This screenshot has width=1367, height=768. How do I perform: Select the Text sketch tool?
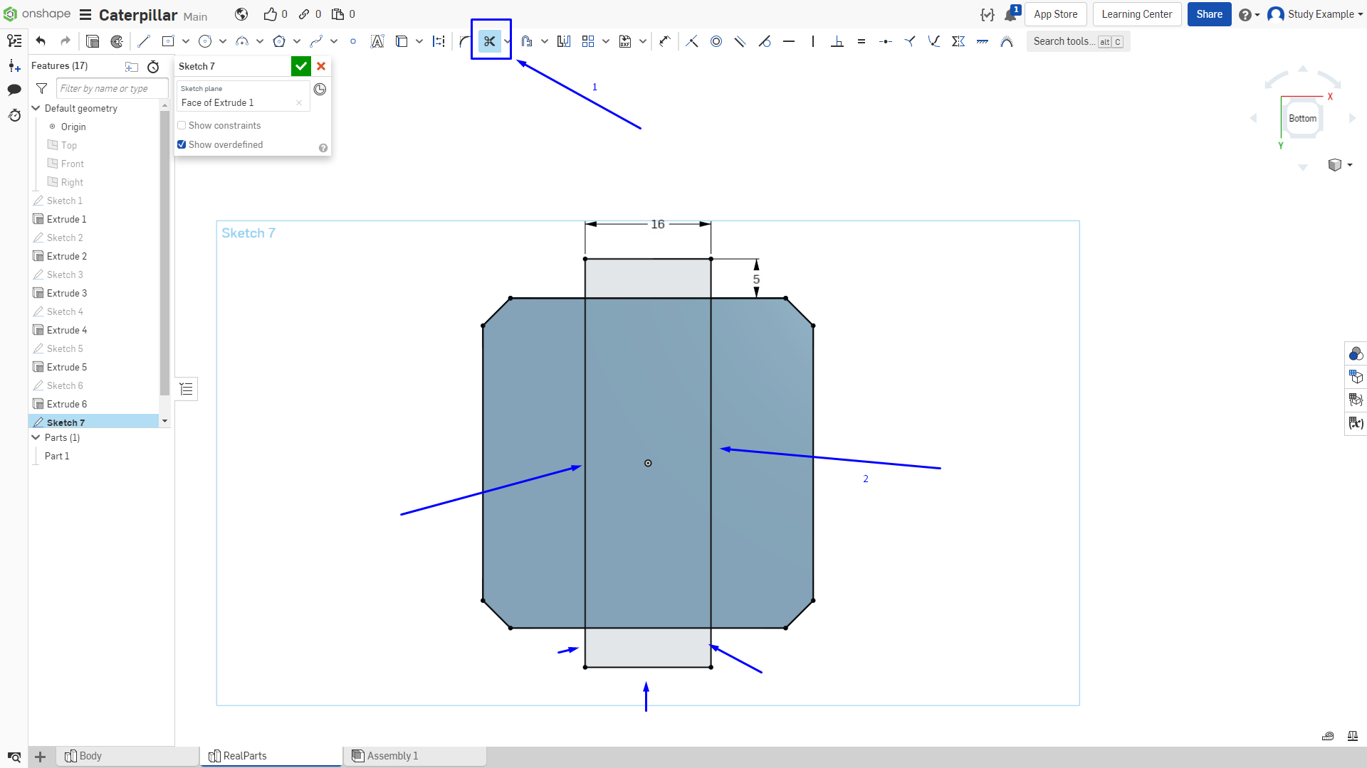pos(377,41)
